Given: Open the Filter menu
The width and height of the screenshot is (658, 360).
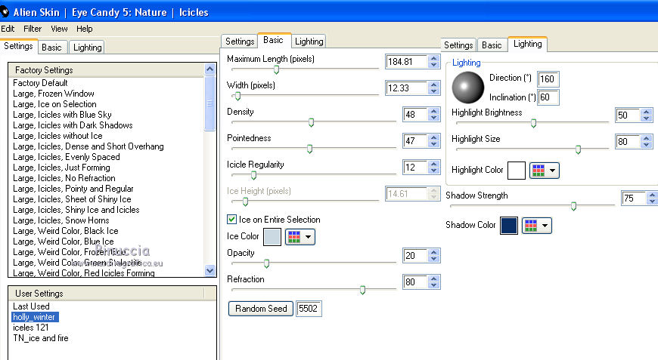Looking at the screenshot, I should click(x=33, y=29).
